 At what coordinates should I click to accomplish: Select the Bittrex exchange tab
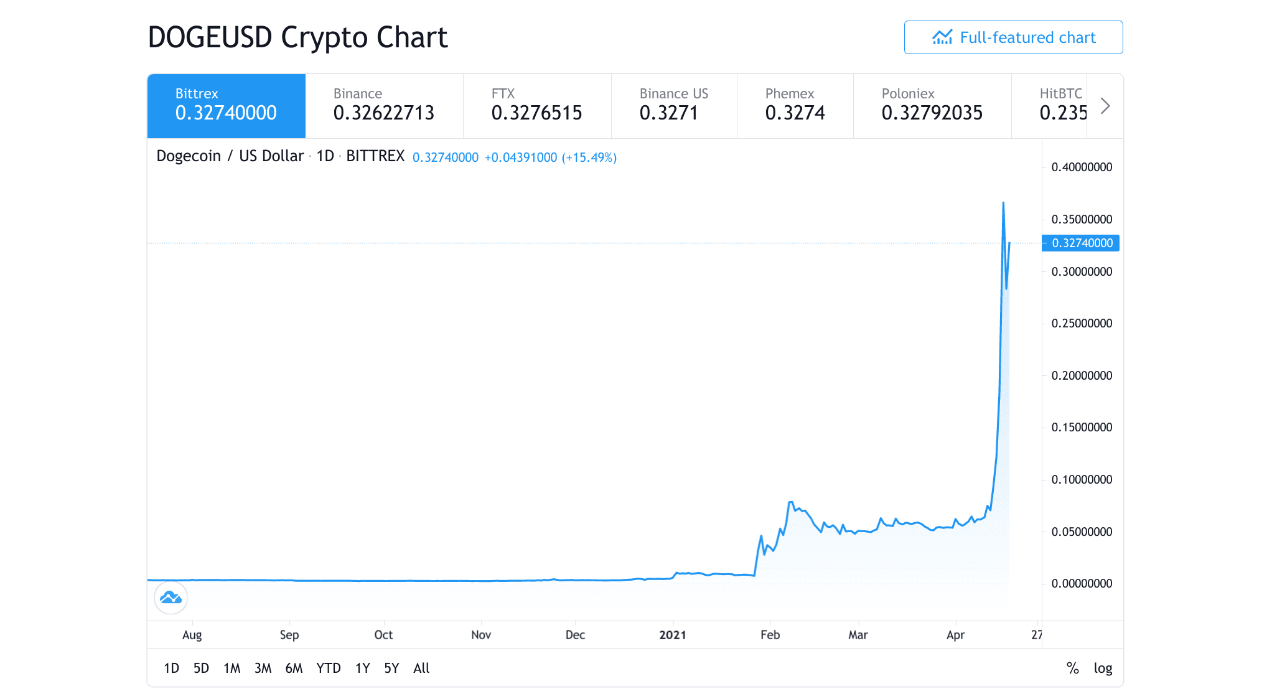[226, 106]
